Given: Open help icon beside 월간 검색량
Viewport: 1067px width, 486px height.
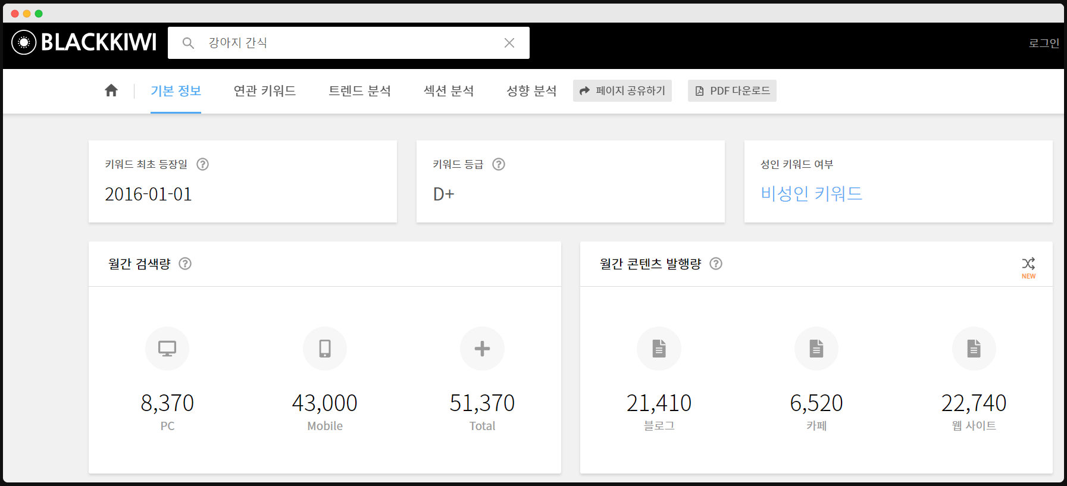Looking at the screenshot, I should 185,264.
